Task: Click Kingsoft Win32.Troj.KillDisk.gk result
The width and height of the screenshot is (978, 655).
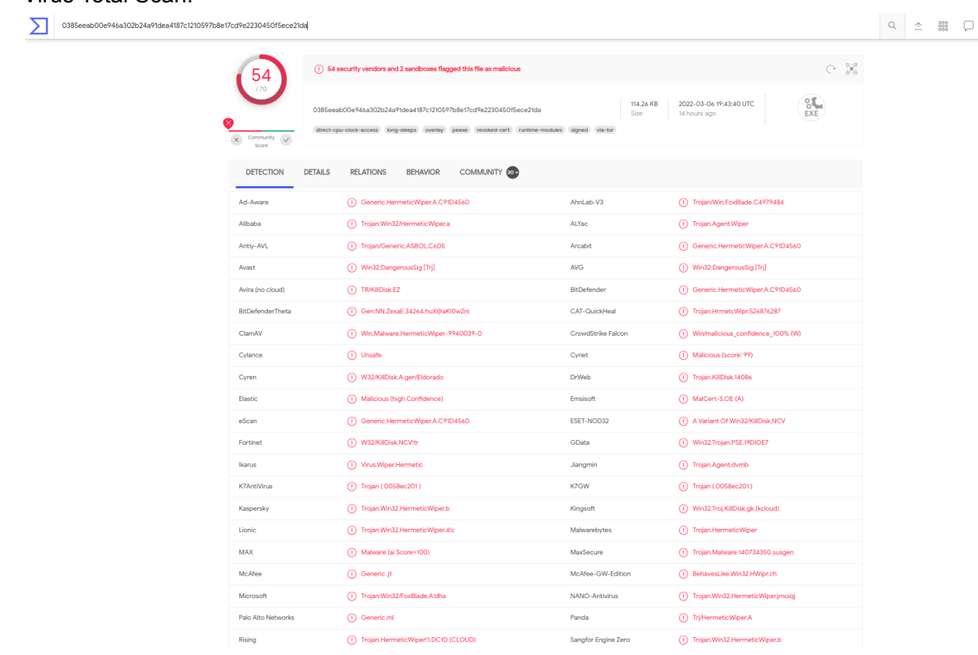Action: click(x=736, y=509)
